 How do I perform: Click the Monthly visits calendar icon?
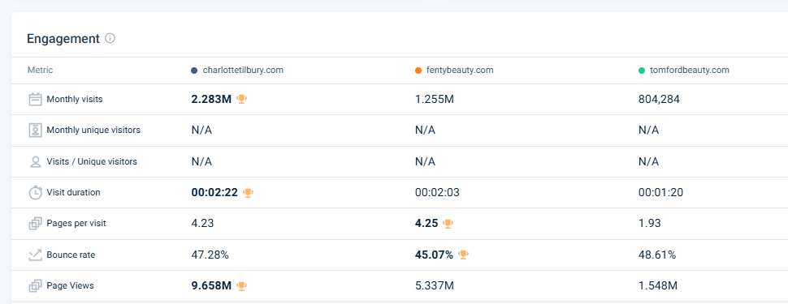(35, 100)
